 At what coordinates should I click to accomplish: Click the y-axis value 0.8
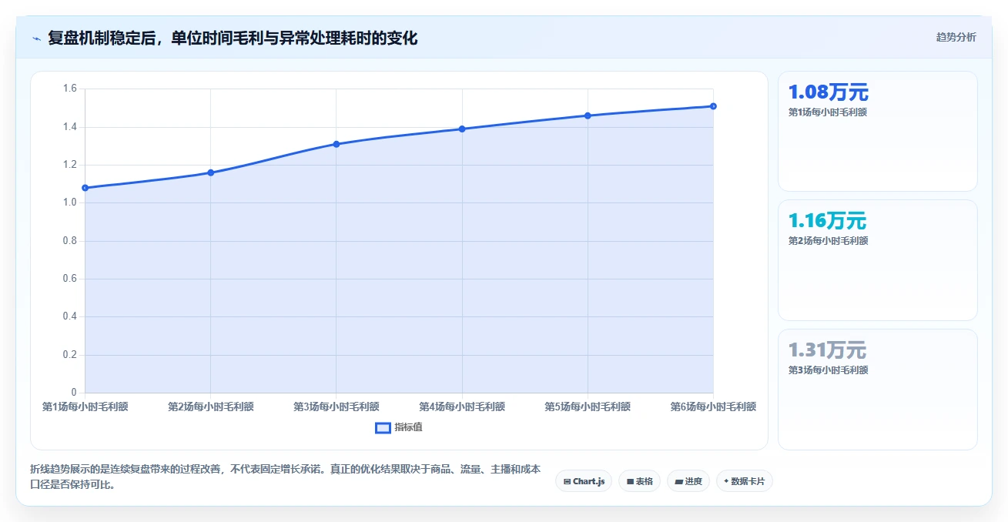coord(70,241)
